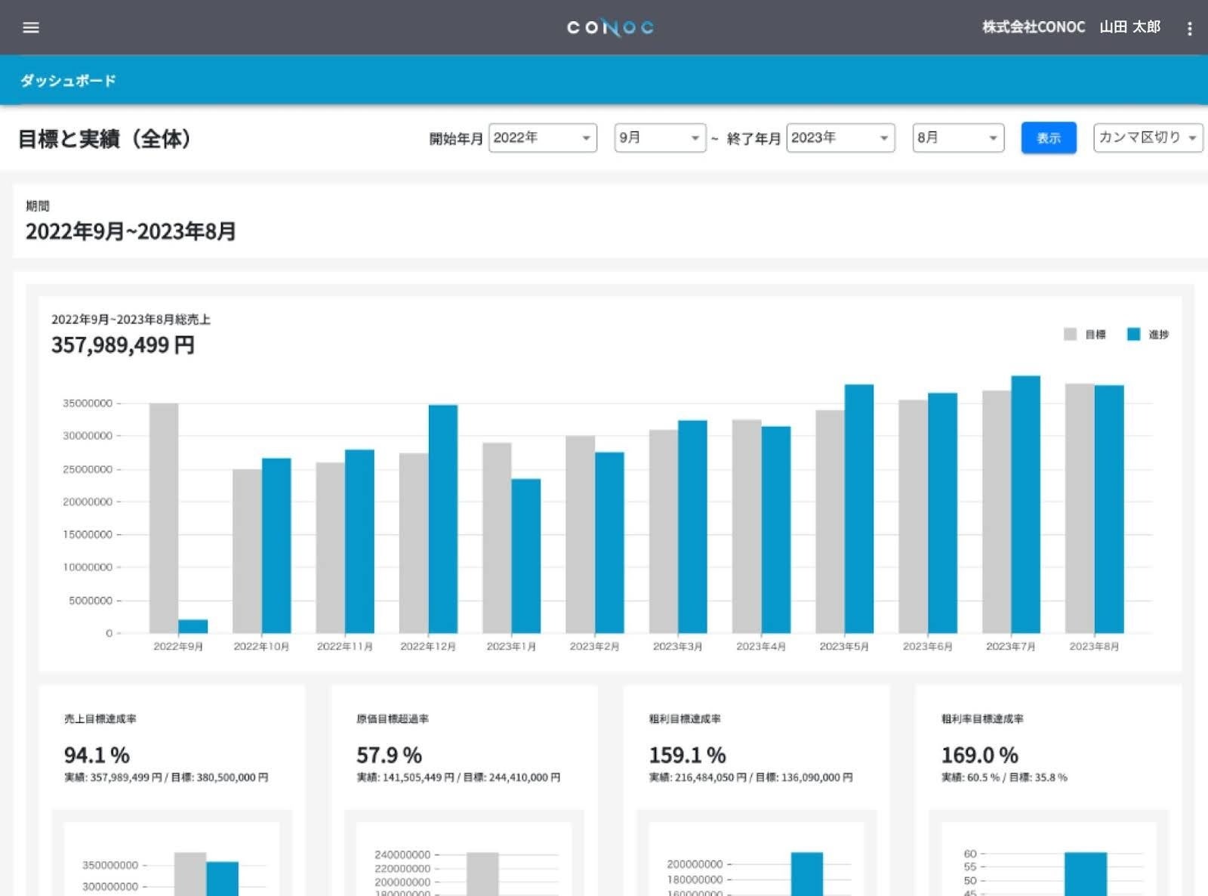
Task: Select the start year 2022年 dropdown
Action: (543, 137)
